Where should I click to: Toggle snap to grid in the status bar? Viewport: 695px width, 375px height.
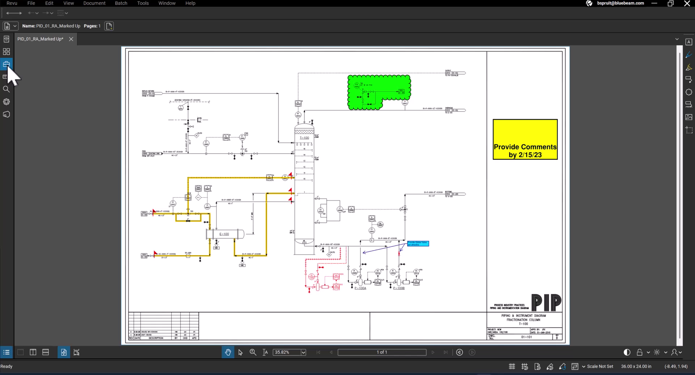(x=525, y=366)
